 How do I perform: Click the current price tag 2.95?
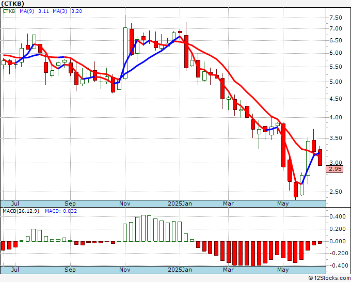click(335, 169)
